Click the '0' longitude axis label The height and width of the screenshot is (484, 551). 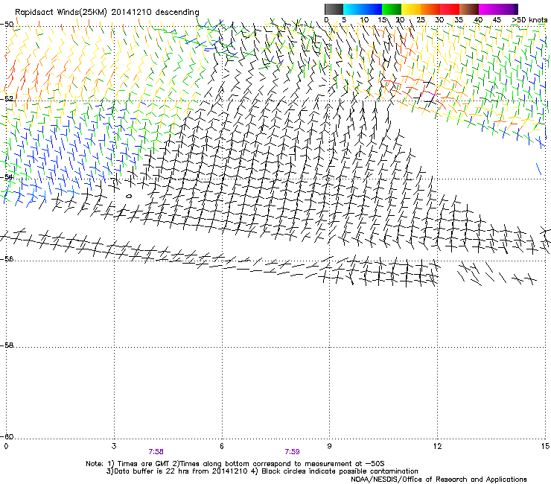[x=6, y=446]
